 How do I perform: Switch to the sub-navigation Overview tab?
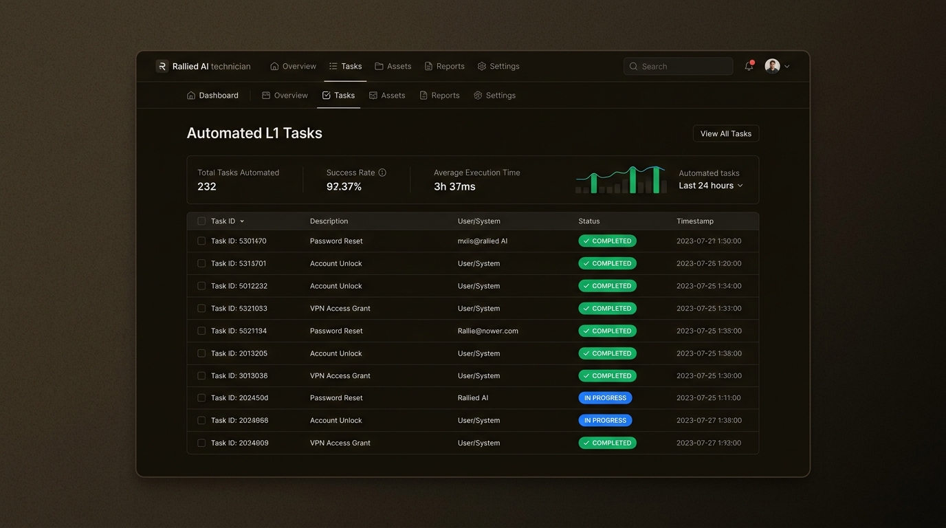(x=285, y=96)
